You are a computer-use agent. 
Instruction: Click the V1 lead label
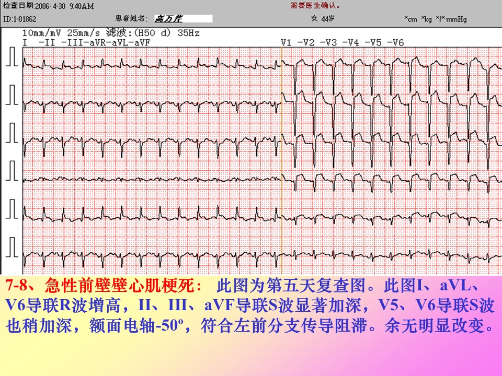286,42
